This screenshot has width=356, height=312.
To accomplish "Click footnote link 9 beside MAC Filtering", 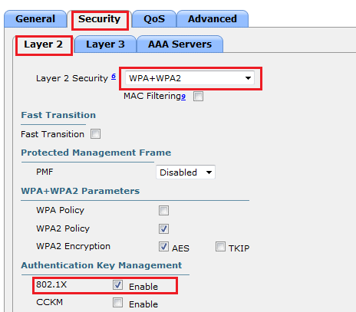I will tap(183, 97).
